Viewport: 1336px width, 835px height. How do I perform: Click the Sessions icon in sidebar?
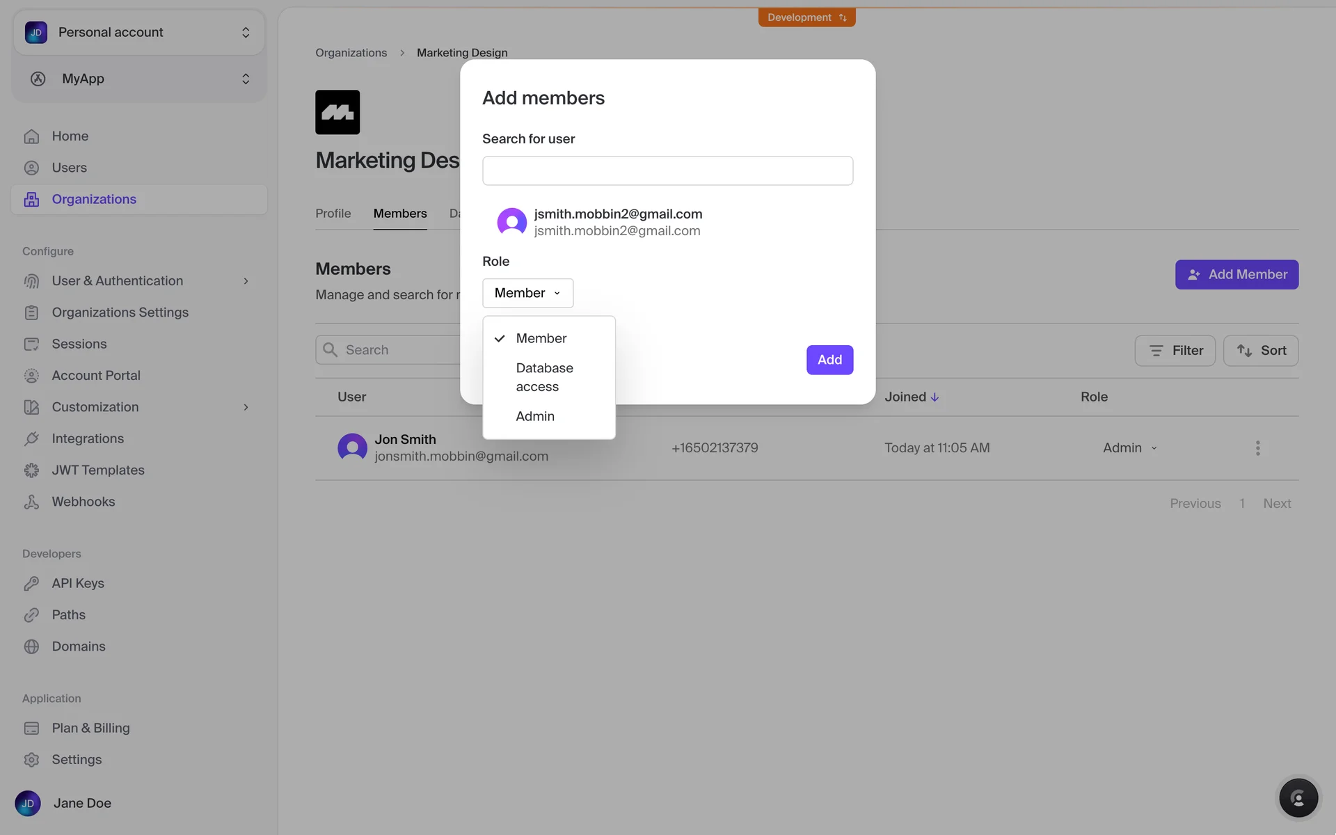point(31,344)
